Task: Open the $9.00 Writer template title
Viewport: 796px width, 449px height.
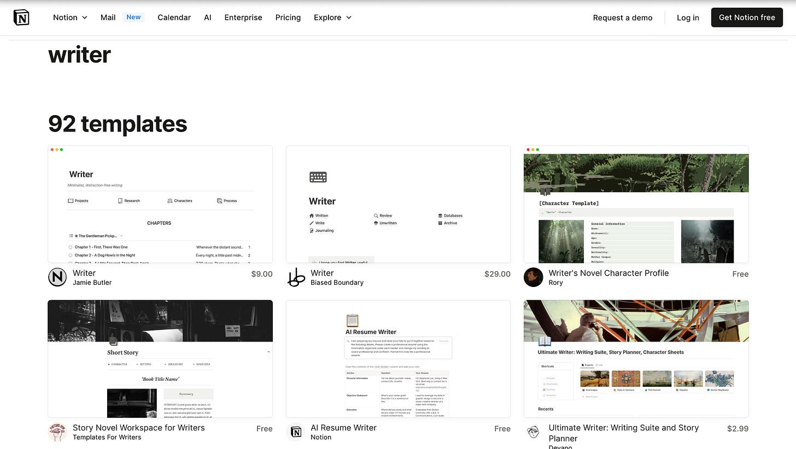Action: (84, 273)
